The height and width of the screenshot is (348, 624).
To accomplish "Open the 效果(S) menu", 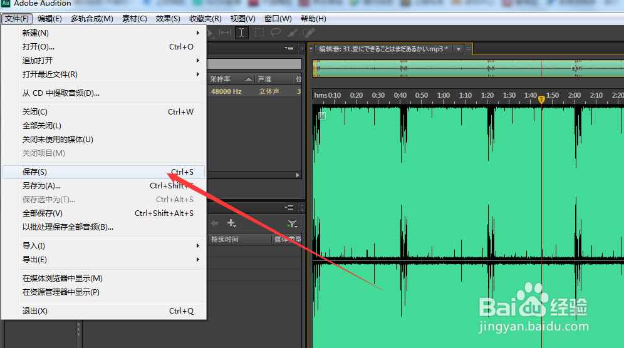I will [168, 19].
